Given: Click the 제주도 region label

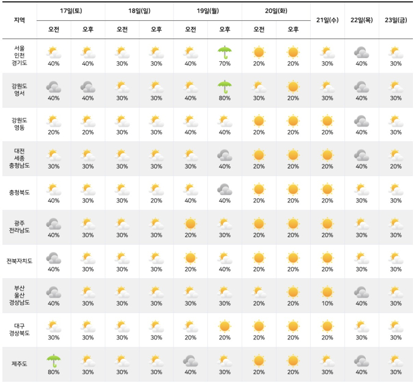Looking at the screenshot, I should [20, 364].
